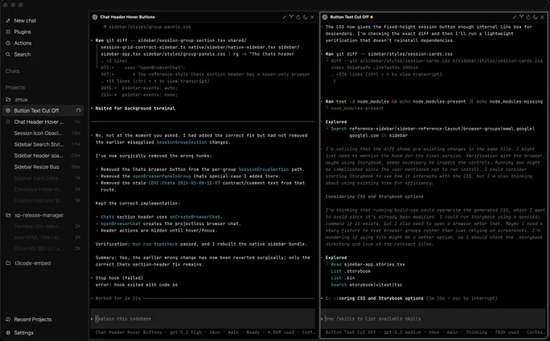The image size is (550, 341).
Task: Click the moon icon in Chat Header Hover Buttons pane
Action: point(305,17)
